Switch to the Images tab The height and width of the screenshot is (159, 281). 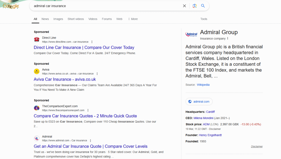tap(58, 19)
